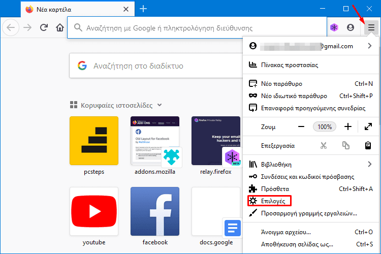Click the restore session icon
This screenshot has width=381, height=254.
click(x=252, y=108)
